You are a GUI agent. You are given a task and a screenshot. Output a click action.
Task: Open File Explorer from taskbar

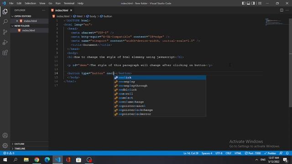[26, 160]
